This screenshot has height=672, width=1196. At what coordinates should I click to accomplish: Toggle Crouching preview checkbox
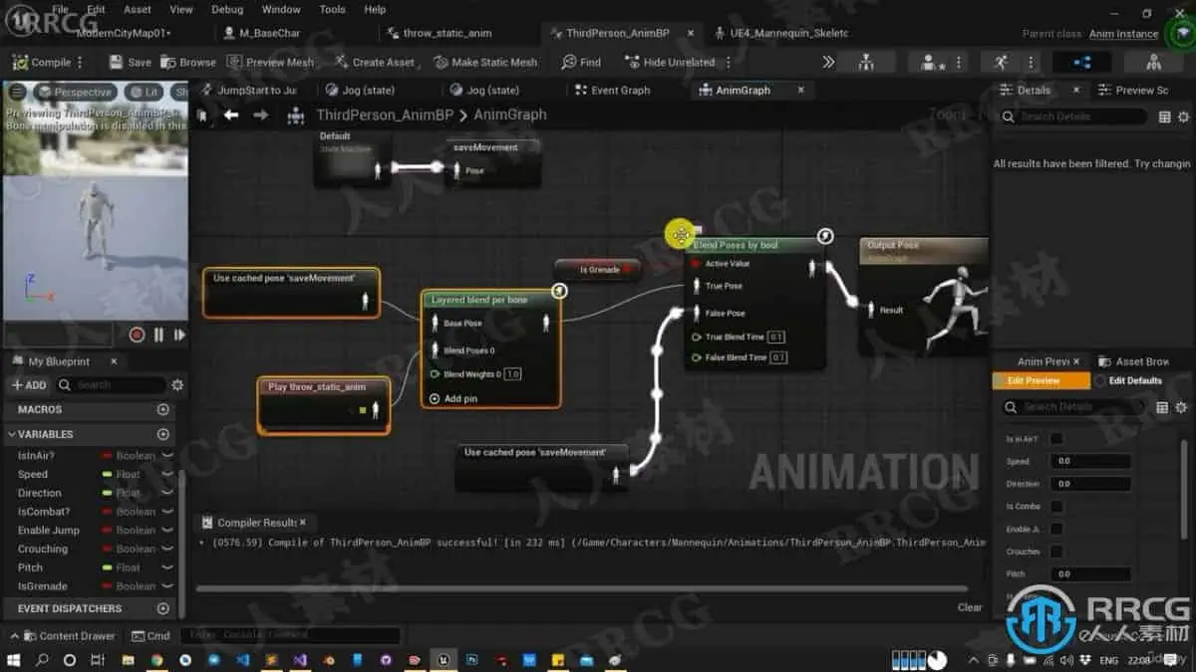click(x=1056, y=552)
